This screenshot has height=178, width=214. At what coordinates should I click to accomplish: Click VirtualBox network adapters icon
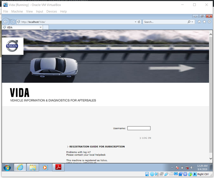(162, 174)
